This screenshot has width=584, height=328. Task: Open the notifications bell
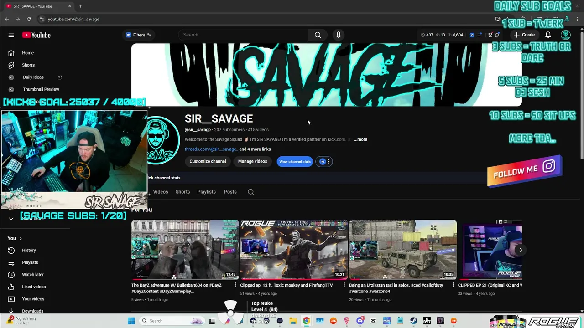[548, 35]
